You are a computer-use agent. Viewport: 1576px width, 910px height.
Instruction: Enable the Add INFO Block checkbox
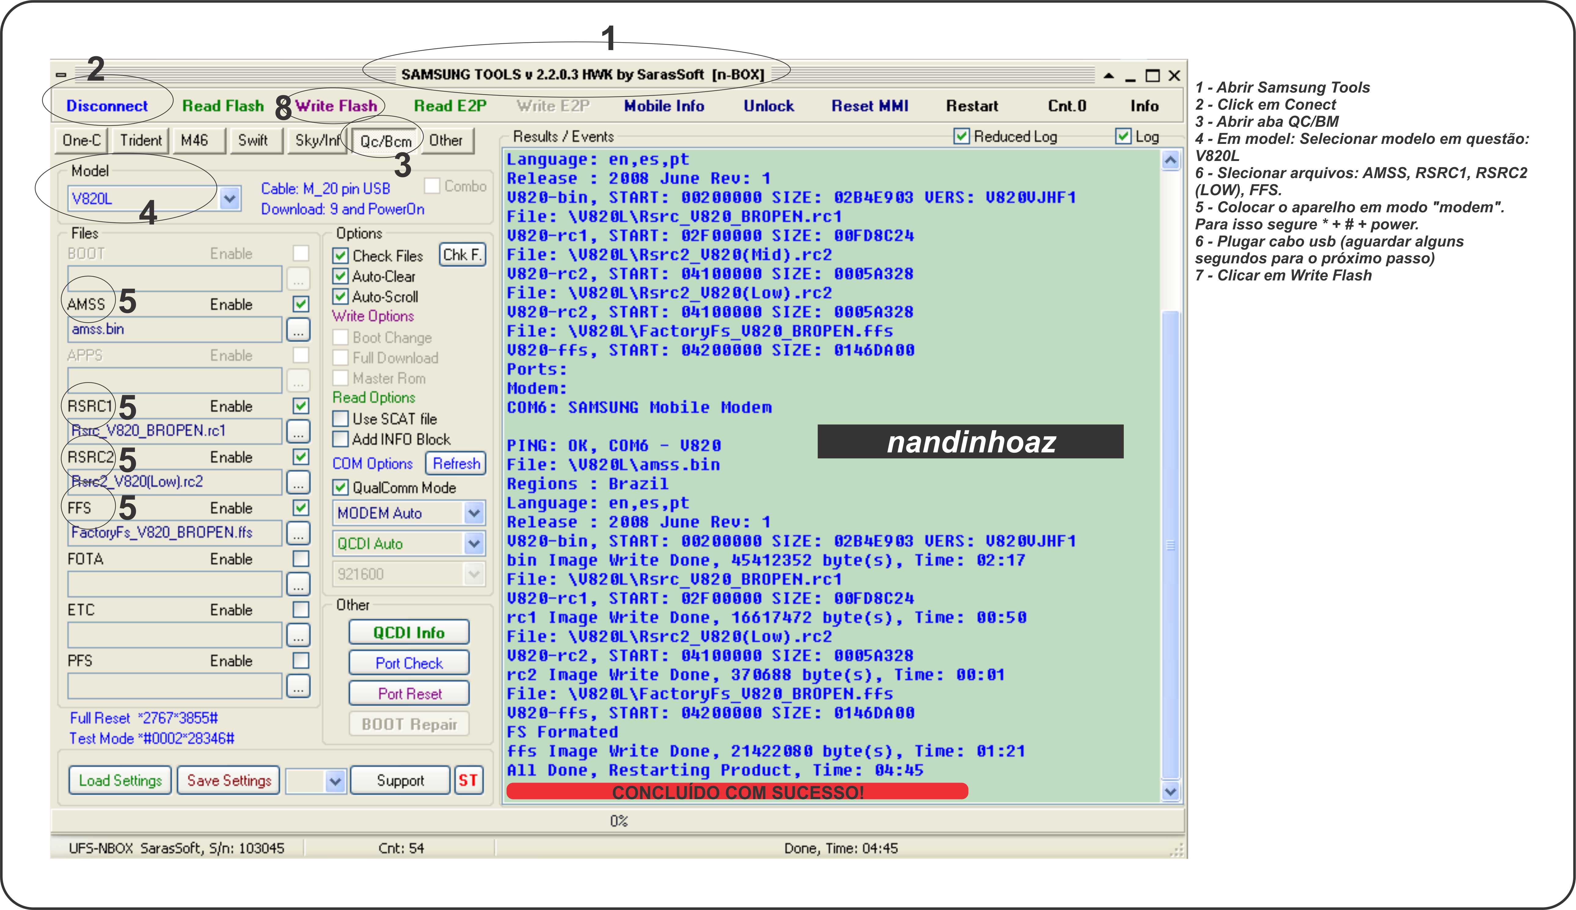pos(340,439)
